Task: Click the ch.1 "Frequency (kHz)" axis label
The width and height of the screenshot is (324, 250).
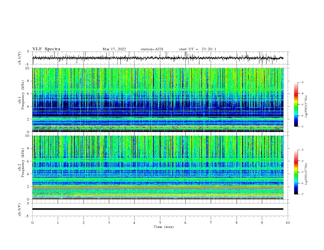Action: pos(22,95)
